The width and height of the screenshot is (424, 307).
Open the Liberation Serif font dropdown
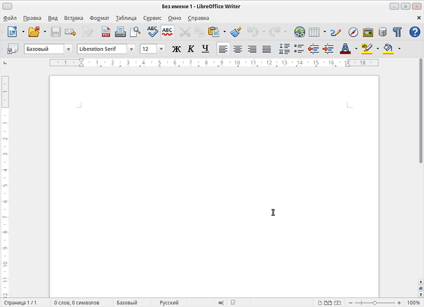pos(131,49)
